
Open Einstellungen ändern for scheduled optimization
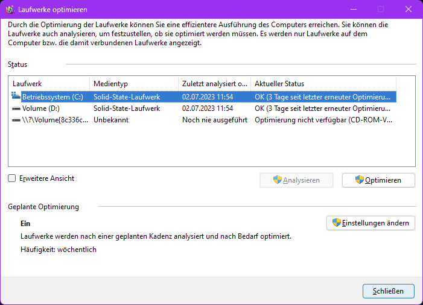371,223
